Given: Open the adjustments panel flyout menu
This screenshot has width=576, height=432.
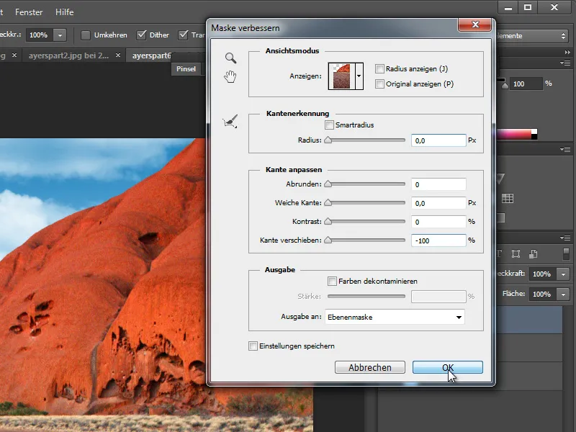Looking at the screenshot, I should [565, 149].
